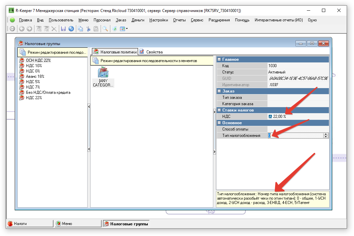Select Без НДС/Оплата кредита tax group
This screenshot has width=354, height=236.
pyautogui.click(x=48, y=92)
